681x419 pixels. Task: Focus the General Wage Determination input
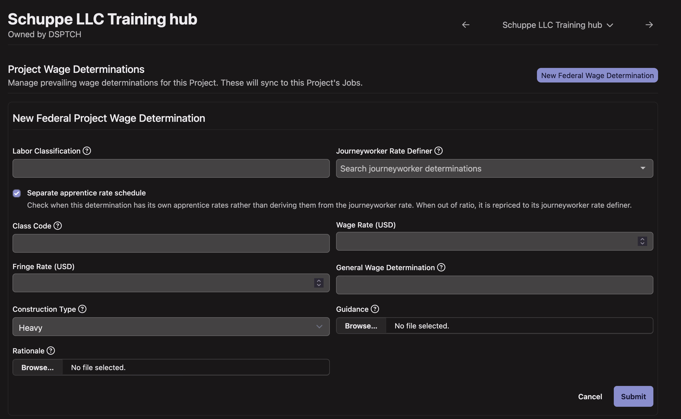(494, 285)
